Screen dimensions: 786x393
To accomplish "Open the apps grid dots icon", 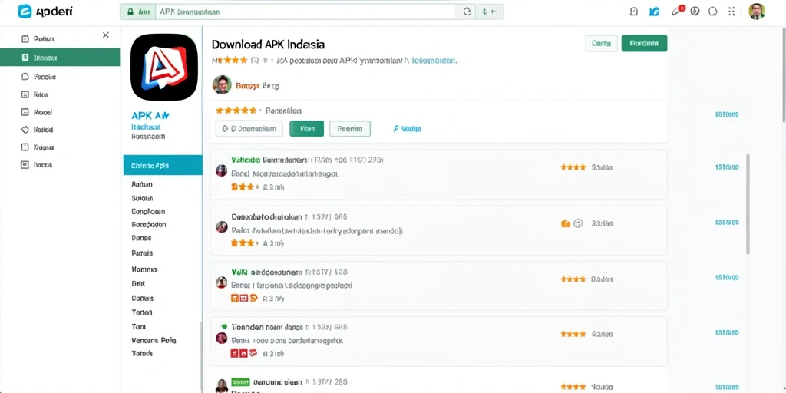I will 732,11.
